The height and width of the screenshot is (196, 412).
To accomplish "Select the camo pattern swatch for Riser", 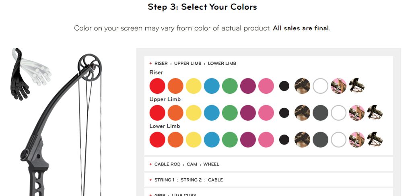I will [x=302, y=86].
